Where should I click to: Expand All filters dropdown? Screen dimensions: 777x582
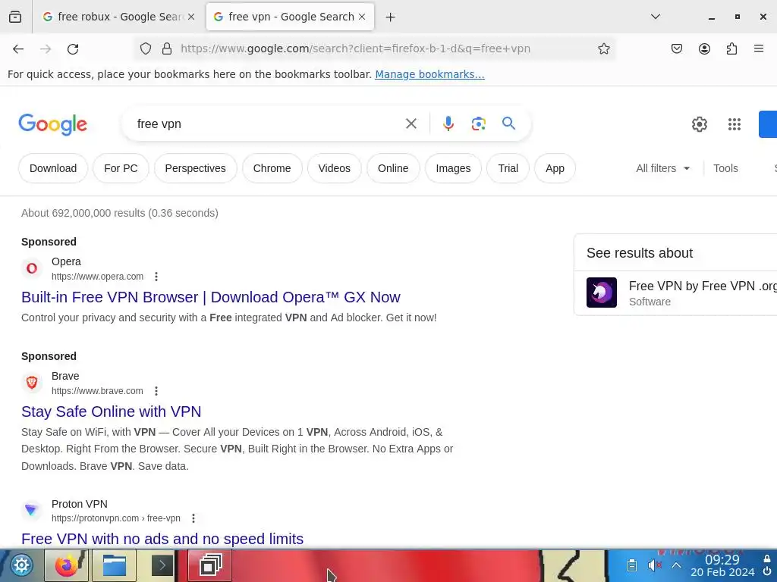[x=663, y=168]
